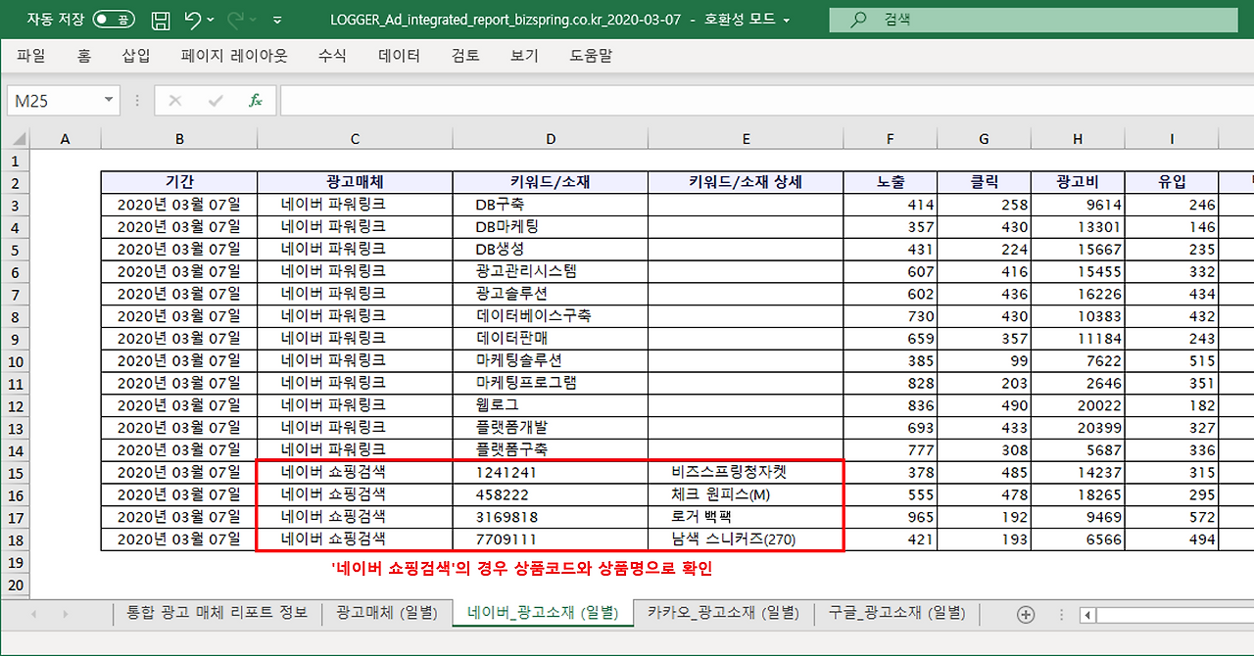Toggle the AutoSave switch
Viewport: 1254px width, 656px height.
[x=114, y=19]
